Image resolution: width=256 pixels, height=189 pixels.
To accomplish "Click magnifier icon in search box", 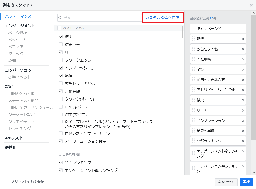I will coord(61,18).
